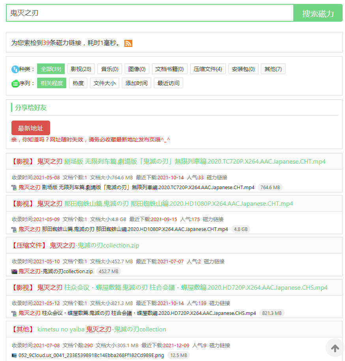Click the 052_9Cloud.us png file name
This screenshot has height=361, width=345.
(x=91, y=355)
